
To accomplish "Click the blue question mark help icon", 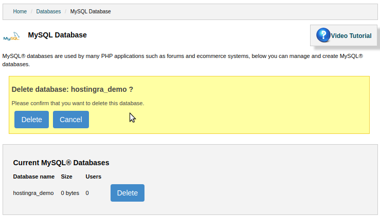I will [x=323, y=35].
